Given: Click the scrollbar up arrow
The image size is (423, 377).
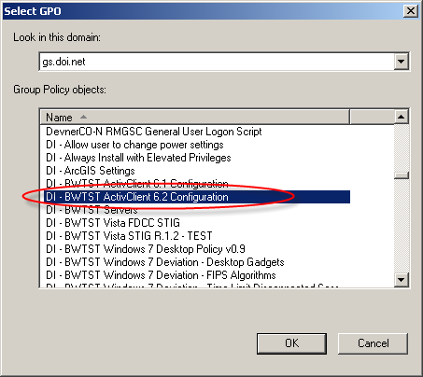Looking at the screenshot, I should [401, 117].
